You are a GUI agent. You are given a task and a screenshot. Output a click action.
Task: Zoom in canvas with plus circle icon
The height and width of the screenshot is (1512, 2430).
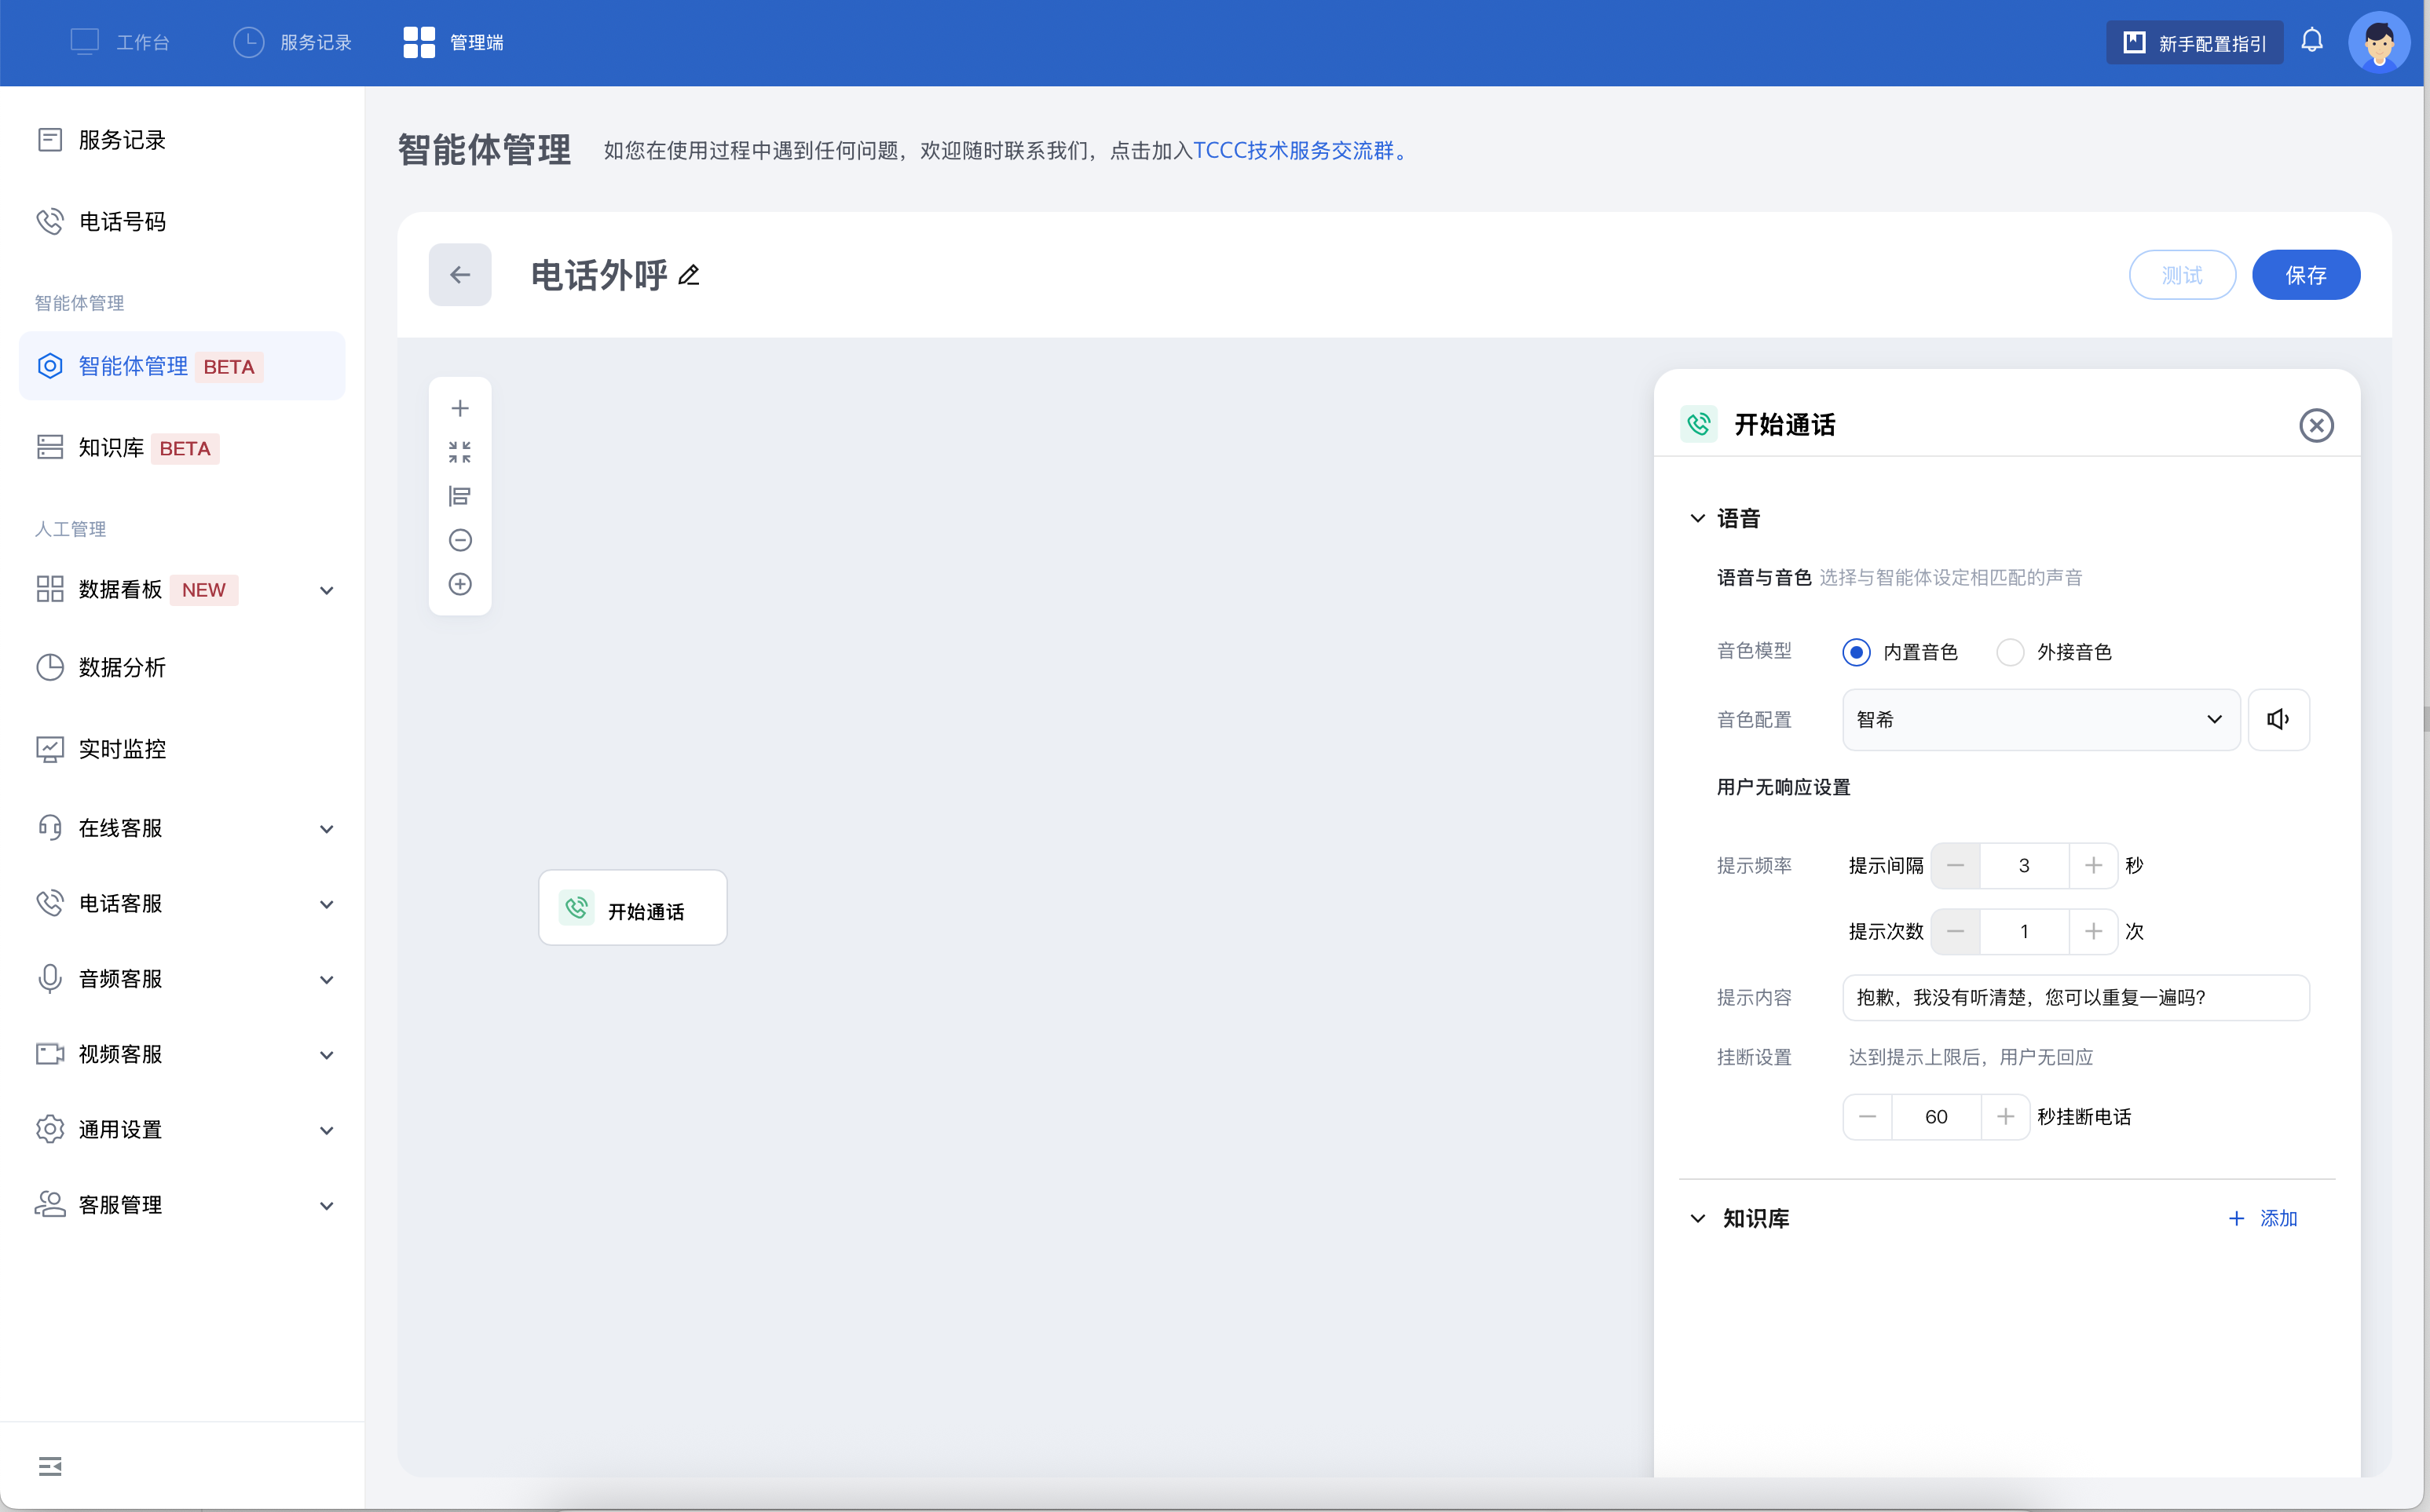459,584
